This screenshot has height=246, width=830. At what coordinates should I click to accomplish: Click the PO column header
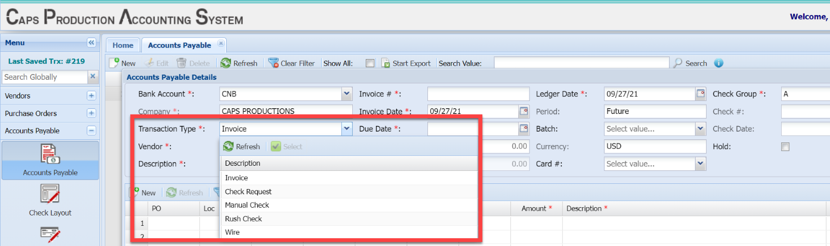pyautogui.click(x=174, y=208)
